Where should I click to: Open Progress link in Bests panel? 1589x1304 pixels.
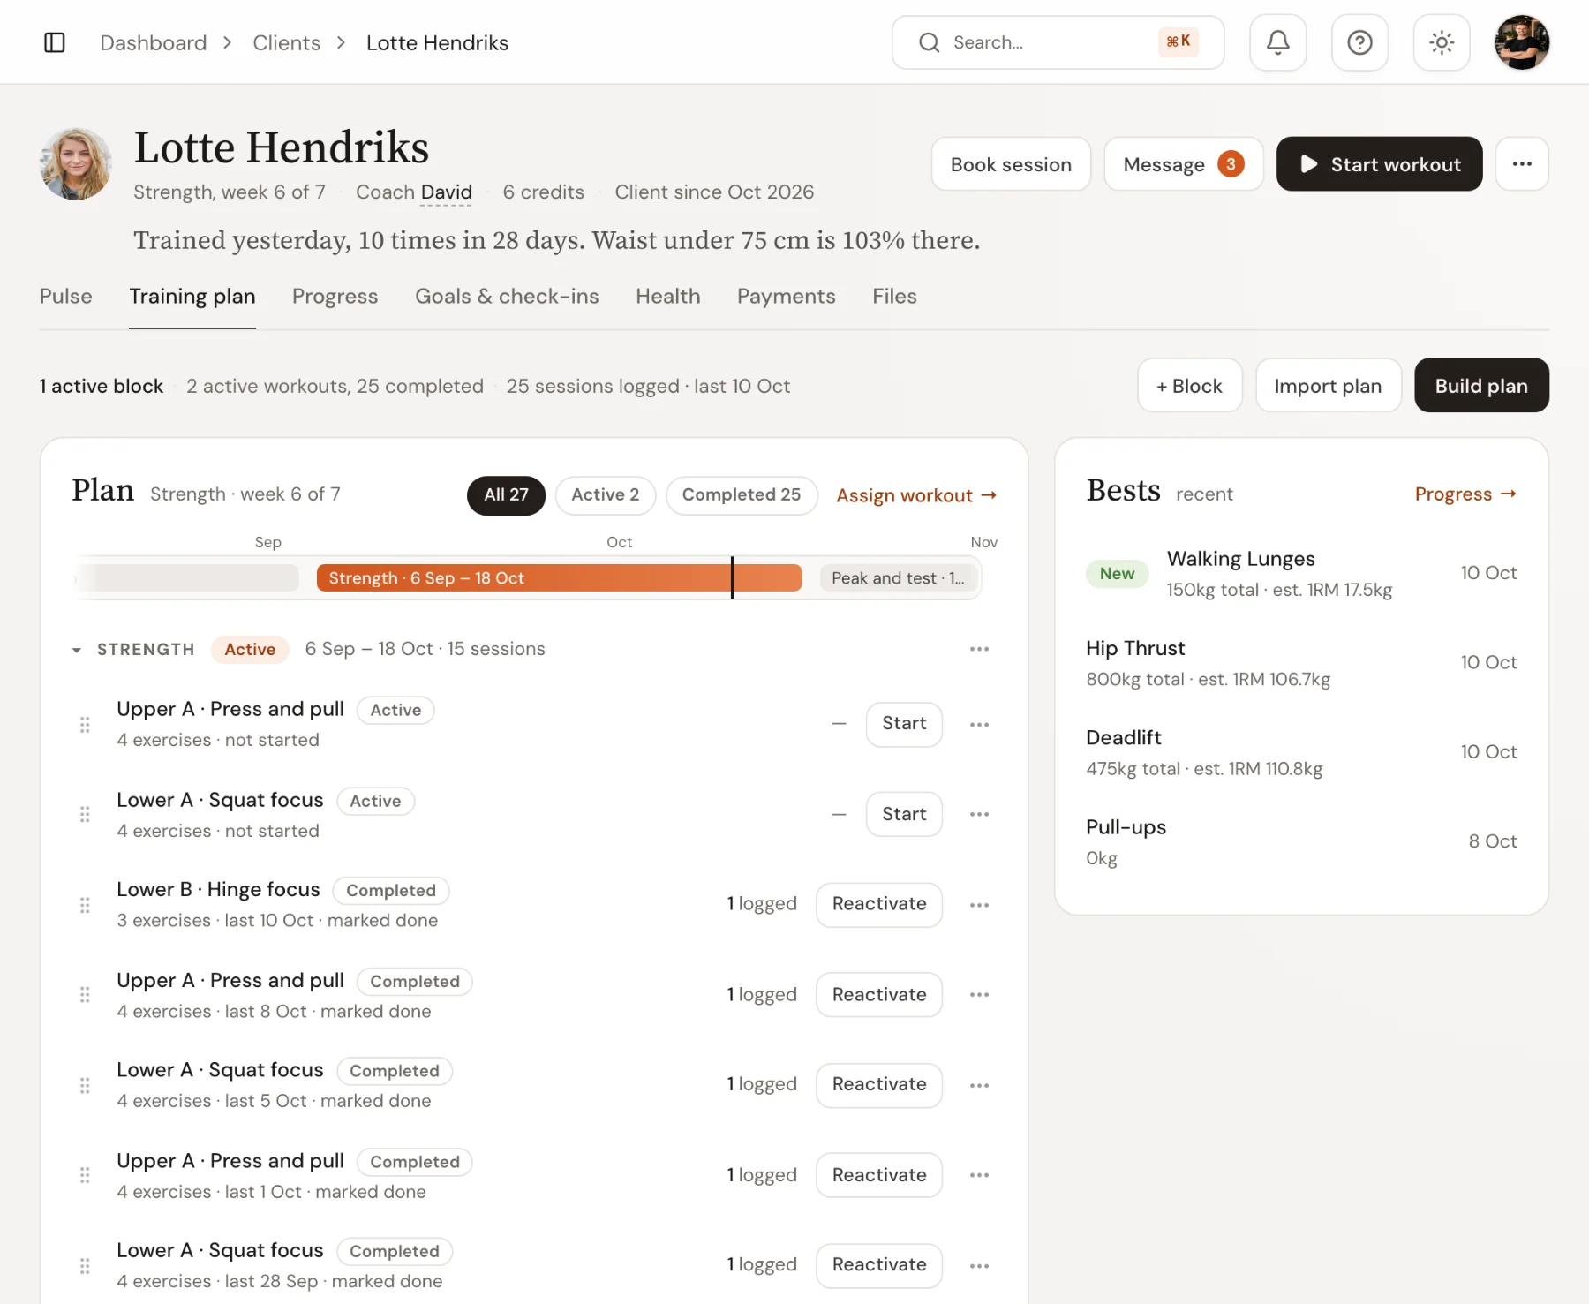[1465, 494]
